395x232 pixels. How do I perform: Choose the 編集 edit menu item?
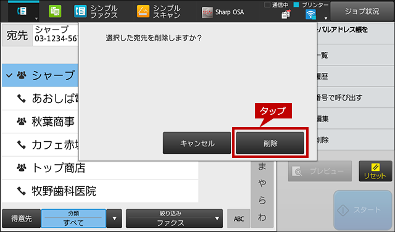[x=355, y=118]
